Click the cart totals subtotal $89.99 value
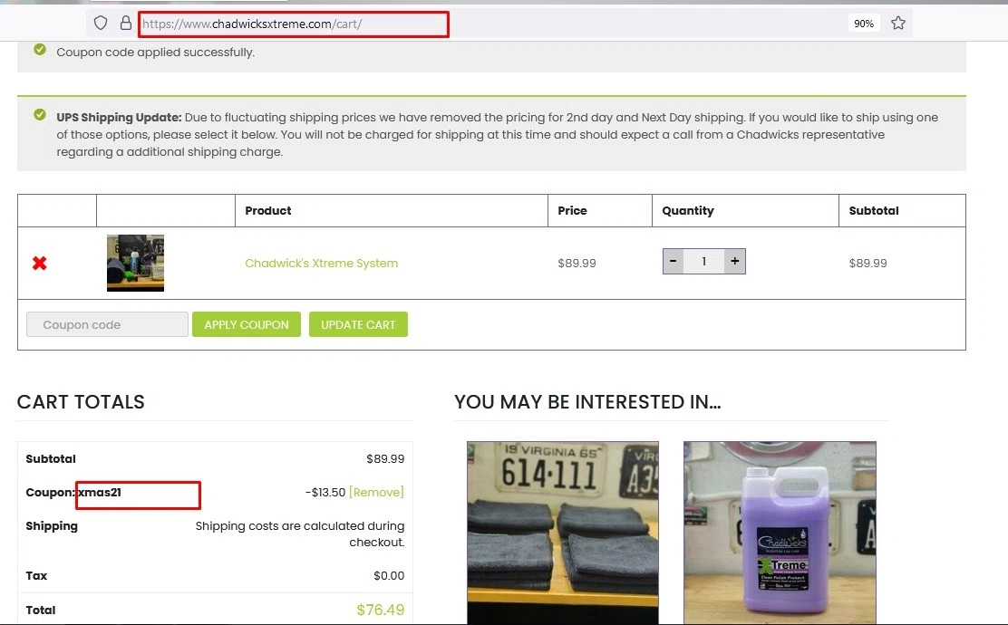1008x625 pixels. (385, 458)
